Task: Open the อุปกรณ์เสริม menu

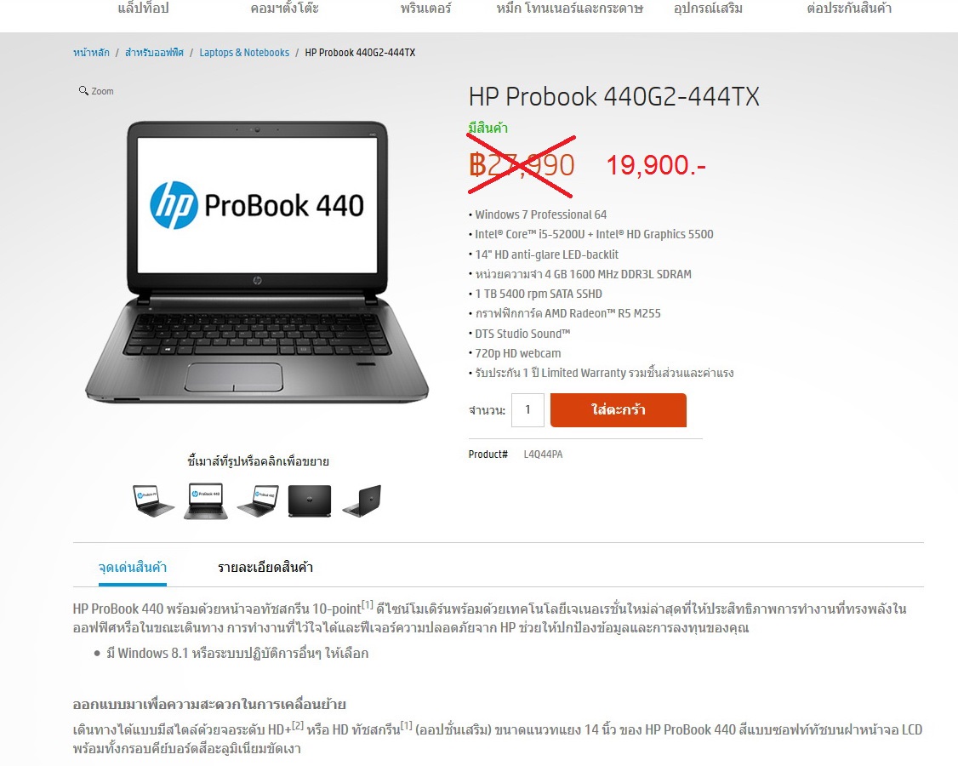Action: point(708,9)
